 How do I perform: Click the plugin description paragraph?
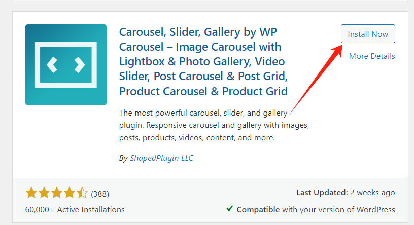point(213,125)
